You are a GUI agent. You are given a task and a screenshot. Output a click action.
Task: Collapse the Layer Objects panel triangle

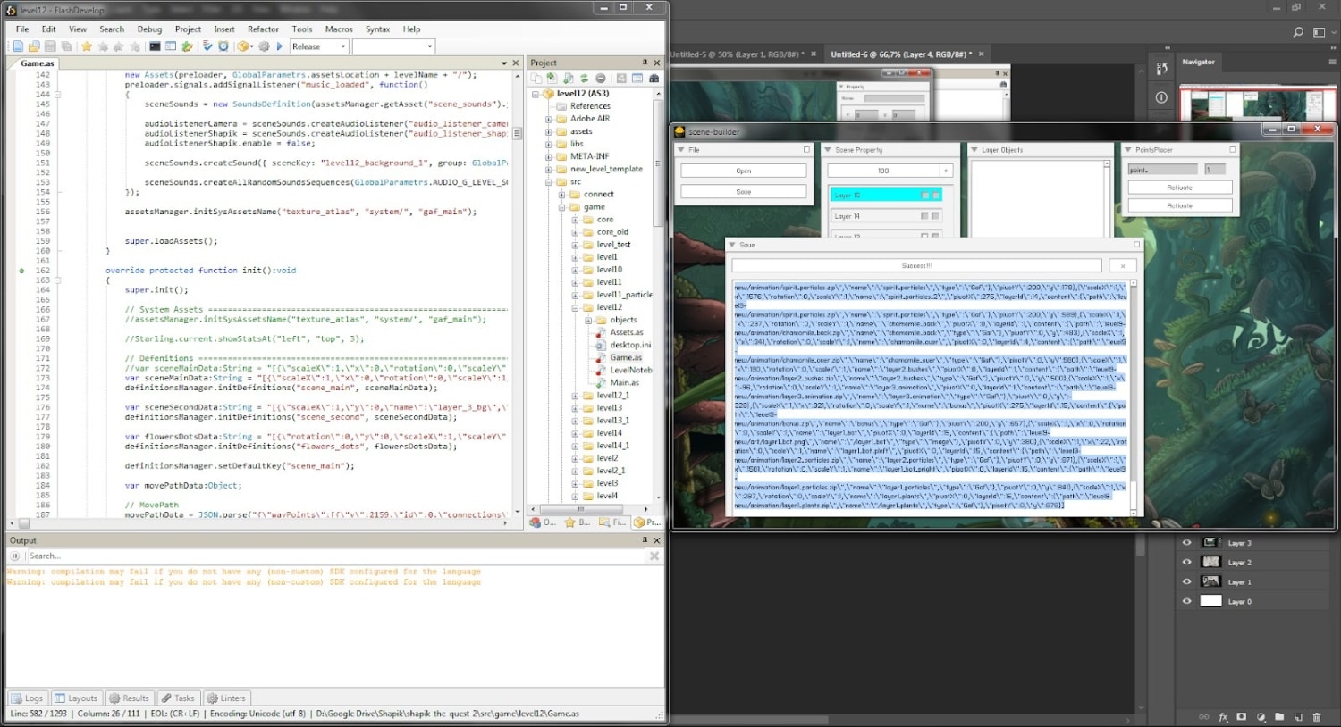974,149
